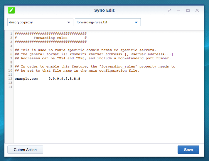Expand the forwarding-rules.txt dropdown arrow
Viewport: 209px width, 161px height.
[x=136, y=22]
